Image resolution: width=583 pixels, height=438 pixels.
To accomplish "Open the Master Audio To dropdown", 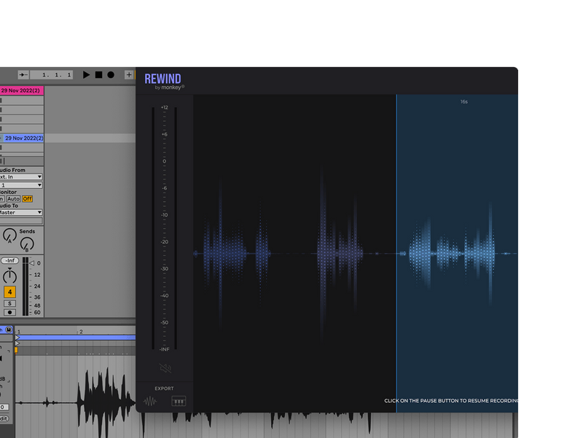I will (20, 212).
